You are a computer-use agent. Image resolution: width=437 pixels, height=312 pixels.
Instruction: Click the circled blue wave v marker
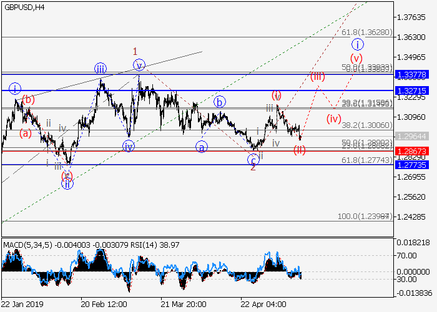point(139,65)
